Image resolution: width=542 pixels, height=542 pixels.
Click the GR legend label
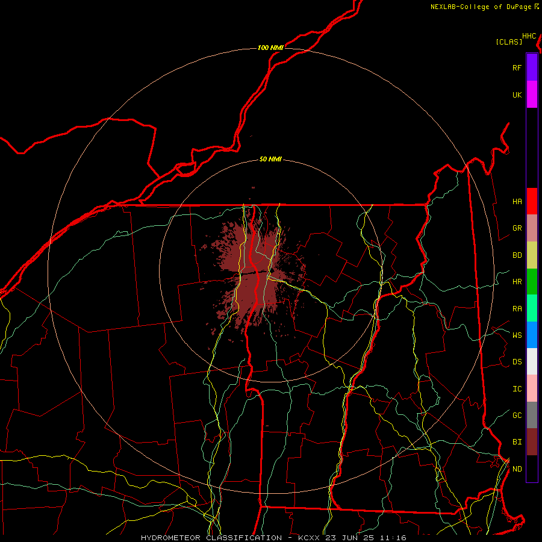517,228
